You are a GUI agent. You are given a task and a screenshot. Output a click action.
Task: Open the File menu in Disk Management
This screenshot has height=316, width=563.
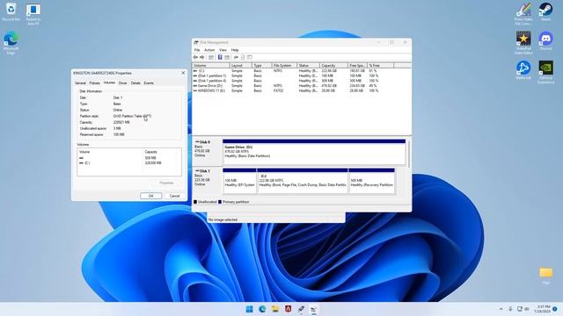click(x=197, y=50)
